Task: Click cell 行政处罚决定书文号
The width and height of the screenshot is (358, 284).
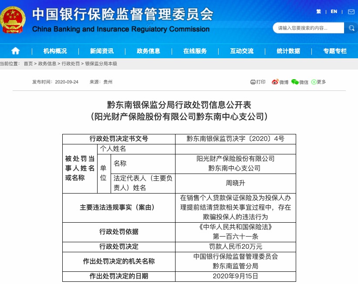Action: pos(119,139)
